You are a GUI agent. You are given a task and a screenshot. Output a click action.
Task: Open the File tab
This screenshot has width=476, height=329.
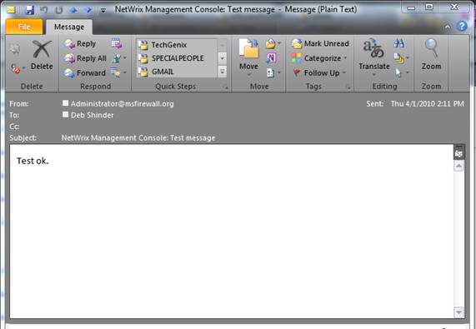pyautogui.click(x=24, y=27)
